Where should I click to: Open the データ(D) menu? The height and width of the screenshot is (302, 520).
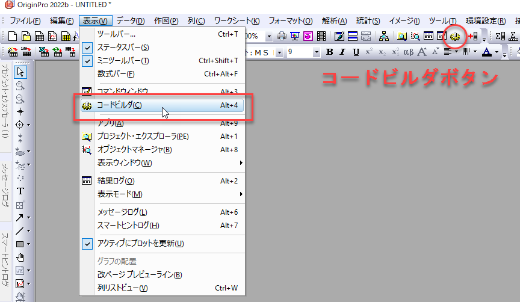(131, 21)
